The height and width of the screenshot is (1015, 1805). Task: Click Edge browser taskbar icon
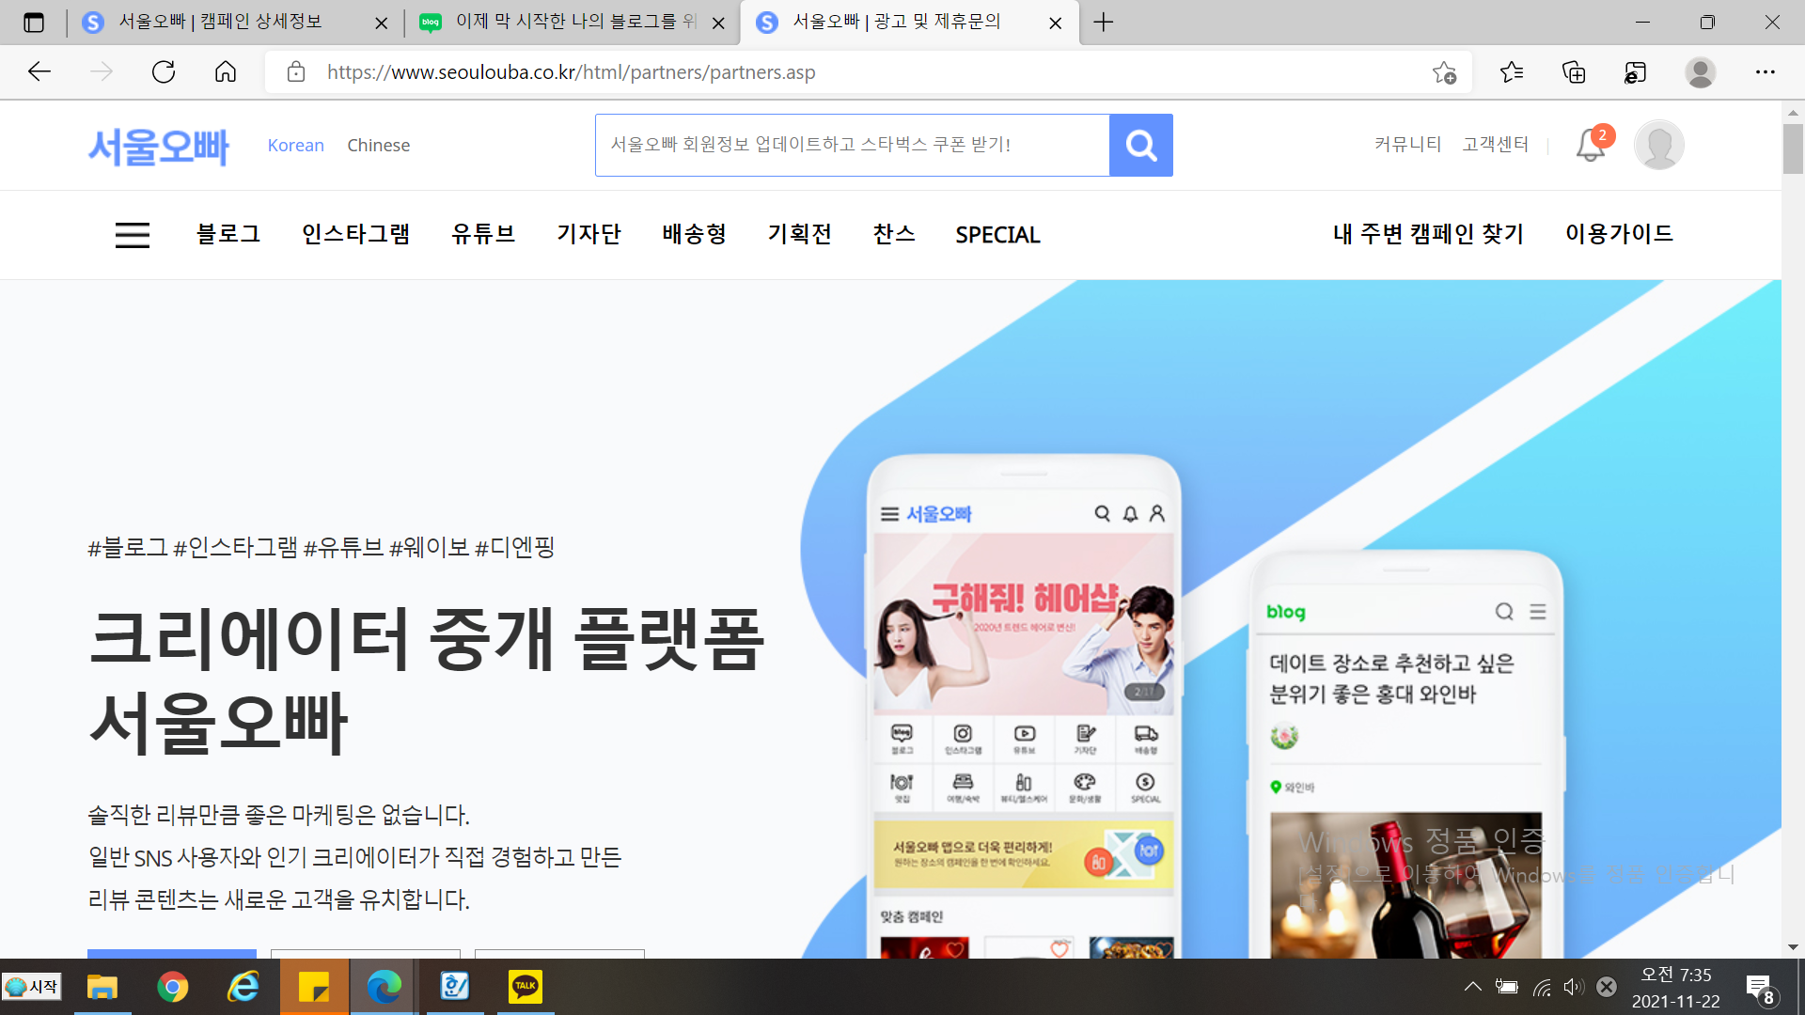385,987
